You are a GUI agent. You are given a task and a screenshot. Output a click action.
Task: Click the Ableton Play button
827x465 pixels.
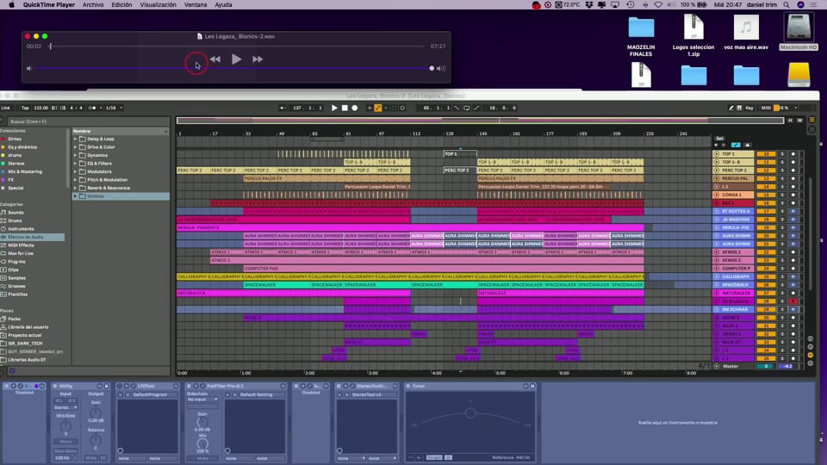click(x=334, y=108)
